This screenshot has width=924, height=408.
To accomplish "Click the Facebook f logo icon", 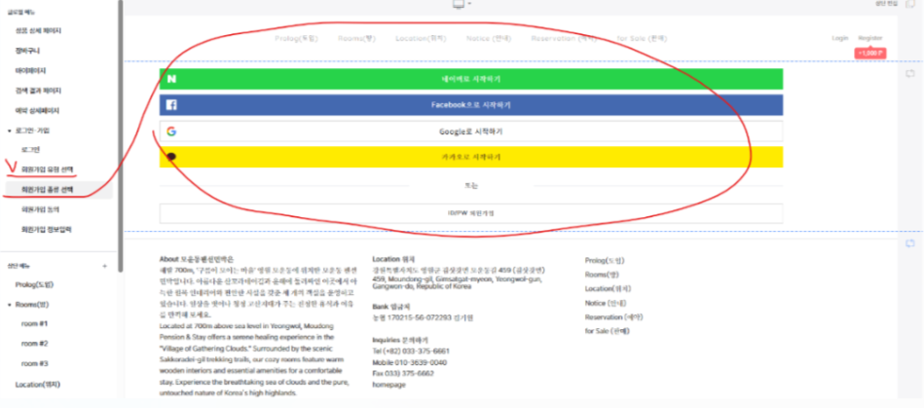I will point(171,105).
